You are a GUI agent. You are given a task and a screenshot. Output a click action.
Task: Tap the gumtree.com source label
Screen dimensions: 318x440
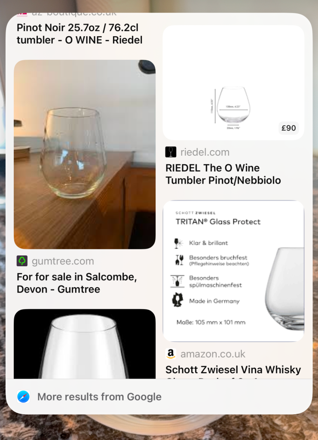click(63, 261)
